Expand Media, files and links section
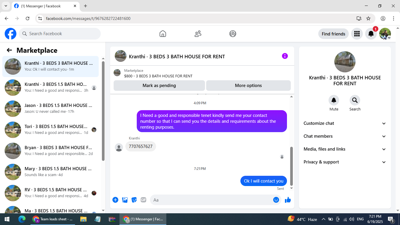Screen dimensions: 400x225 pyautogui.click(x=345, y=149)
